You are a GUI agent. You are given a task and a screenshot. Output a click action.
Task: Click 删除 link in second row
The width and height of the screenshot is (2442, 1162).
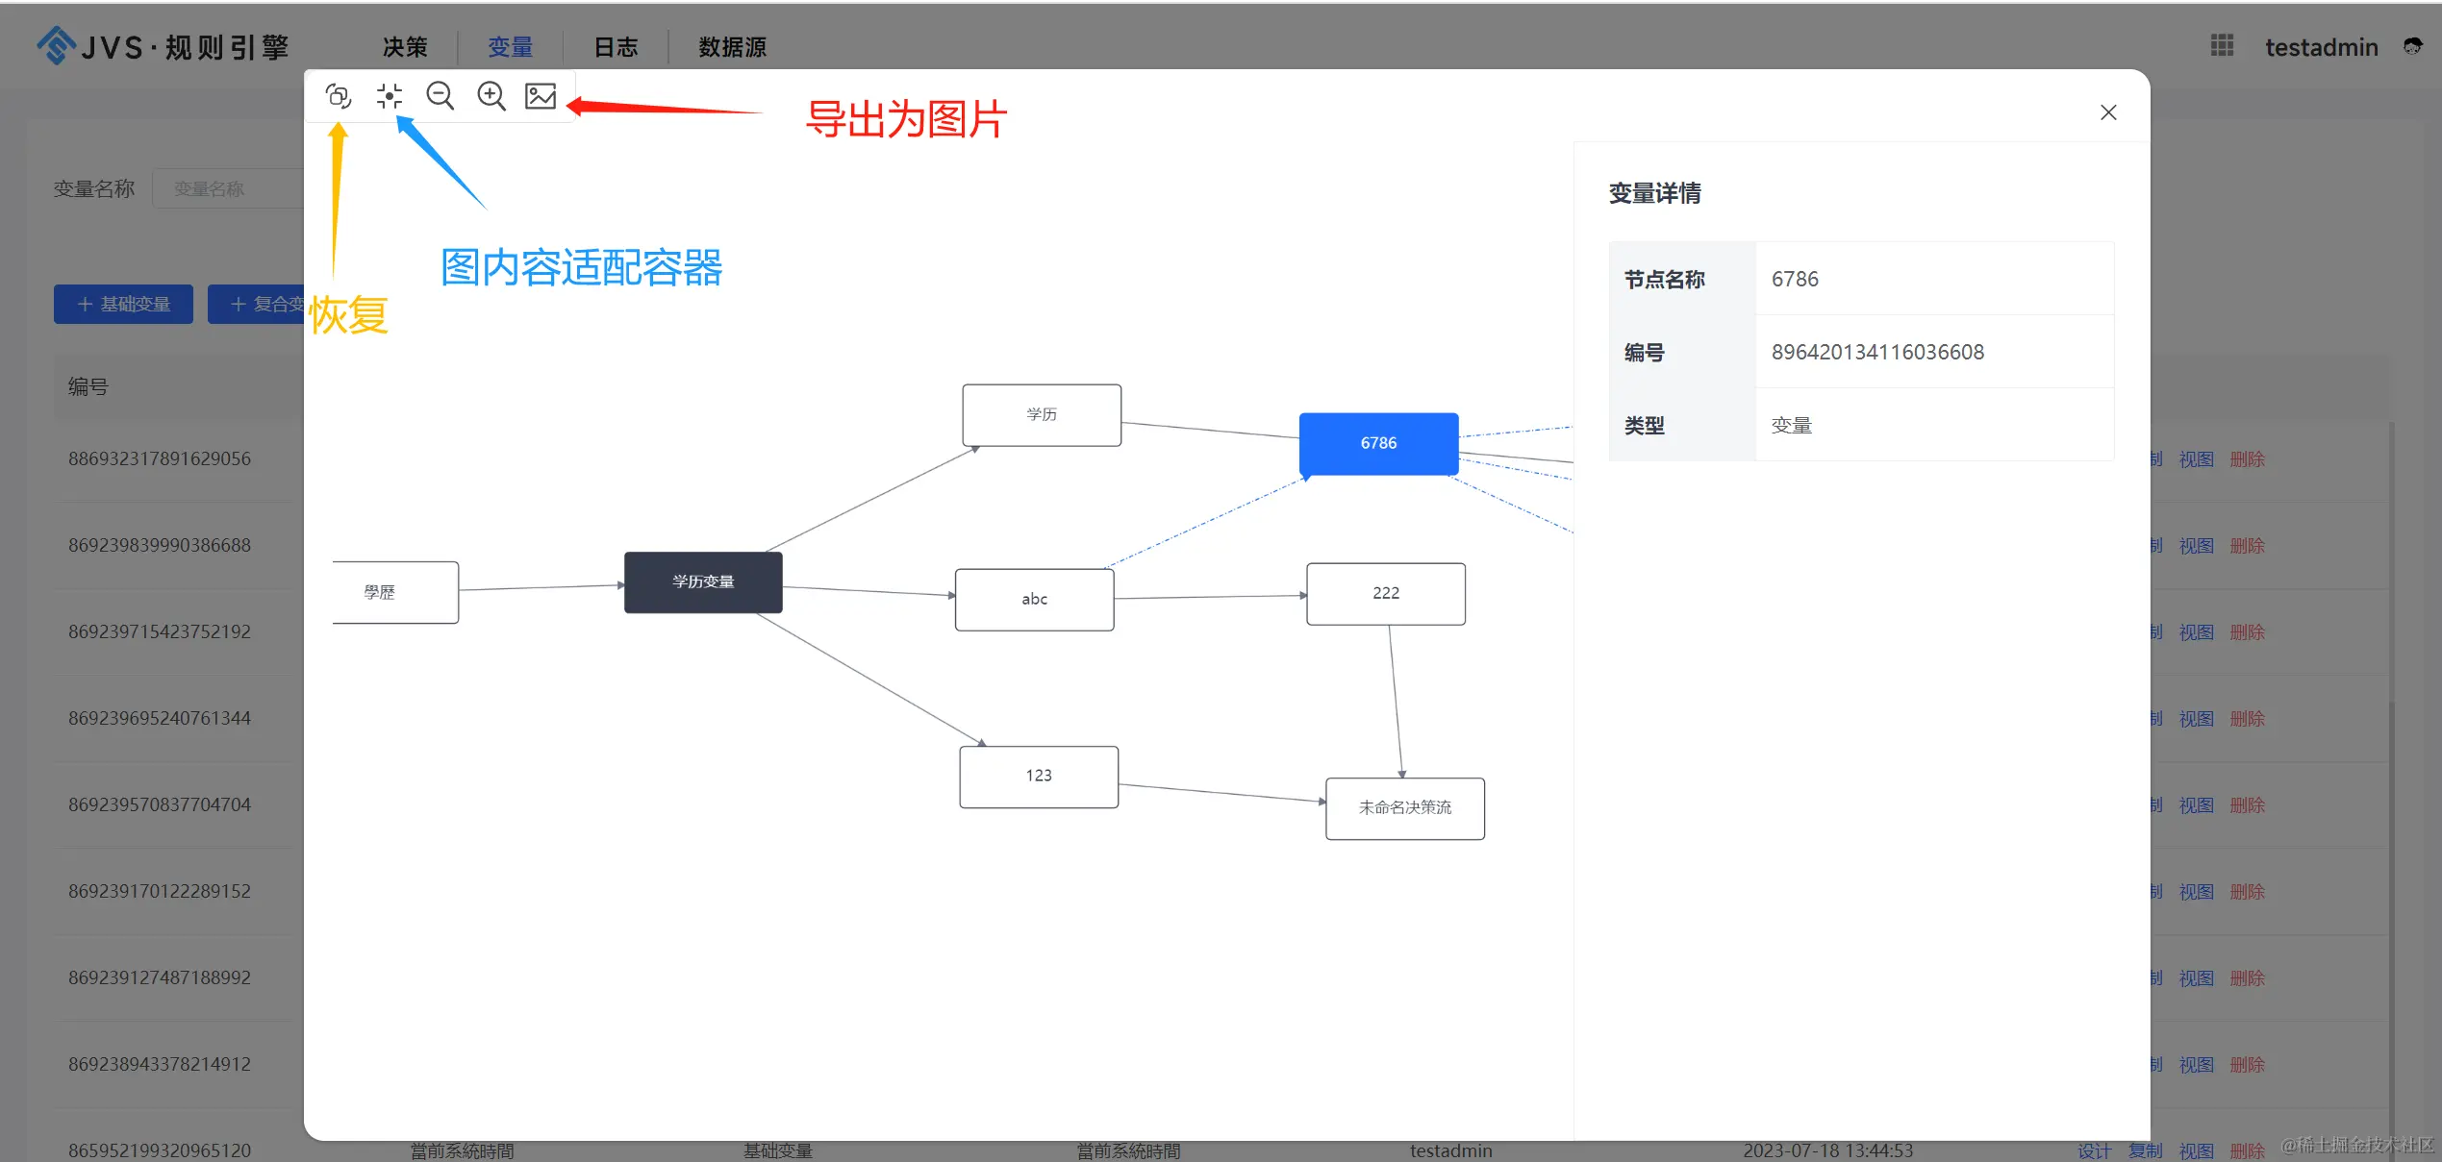tap(2247, 546)
